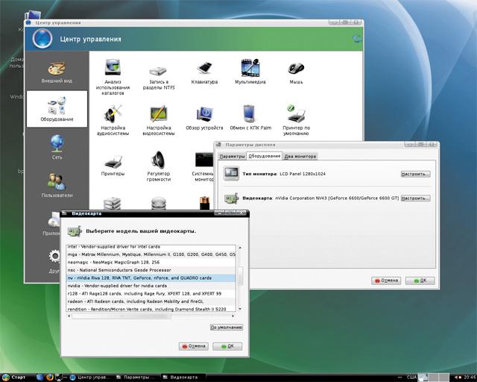The image size is (477, 382).
Task: Open the Принтеры icon
Action: pyautogui.click(x=113, y=165)
